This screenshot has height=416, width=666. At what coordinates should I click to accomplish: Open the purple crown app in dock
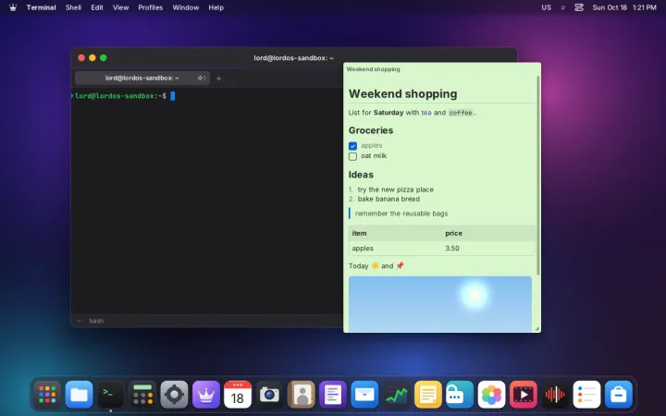pyautogui.click(x=206, y=395)
